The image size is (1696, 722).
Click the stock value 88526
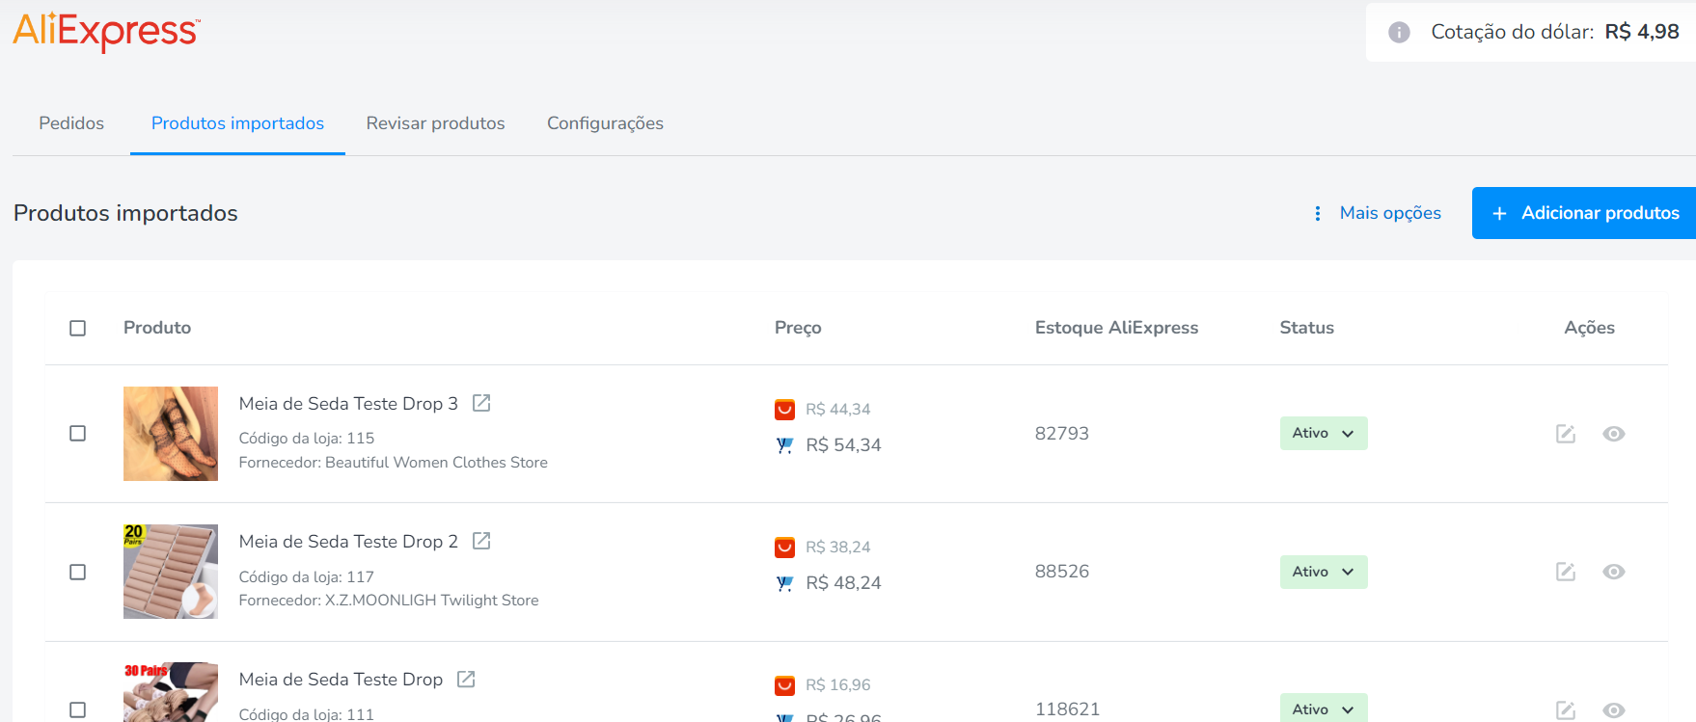(x=1062, y=572)
